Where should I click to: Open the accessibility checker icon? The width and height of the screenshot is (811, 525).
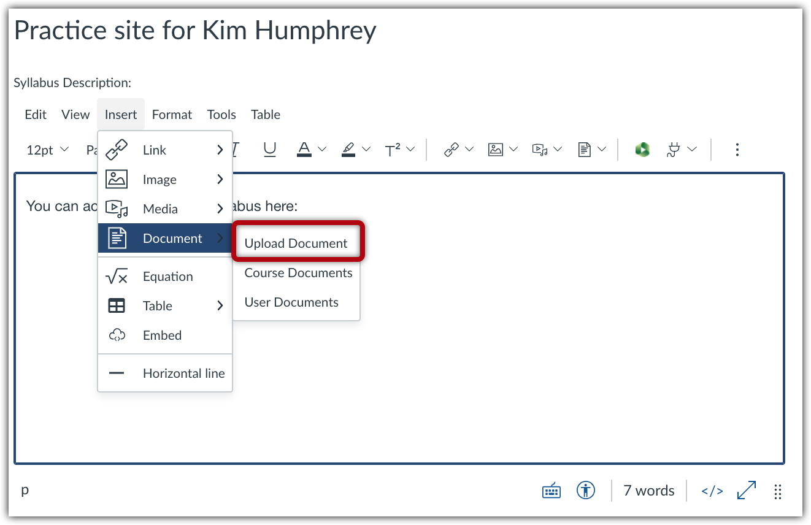(x=586, y=491)
